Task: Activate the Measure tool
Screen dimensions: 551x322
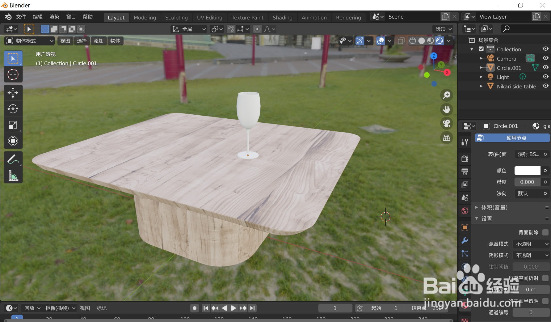Action: coord(13,175)
